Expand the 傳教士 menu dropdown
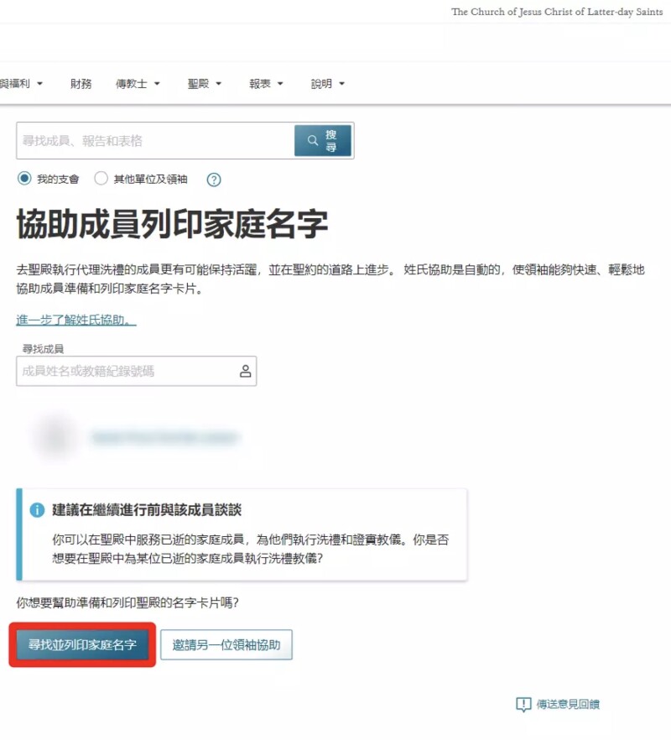 pyautogui.click(x=138, y=84)
